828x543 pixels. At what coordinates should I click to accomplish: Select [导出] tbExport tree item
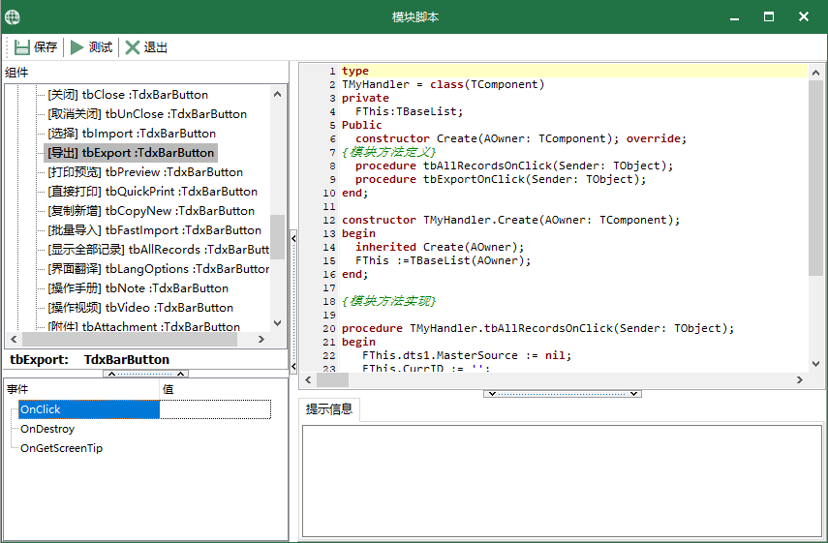(x=131, y=153)
